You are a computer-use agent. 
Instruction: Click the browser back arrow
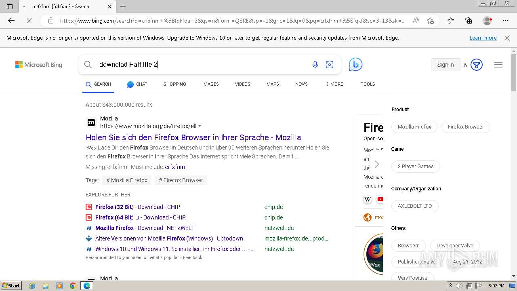pos(11,21)
